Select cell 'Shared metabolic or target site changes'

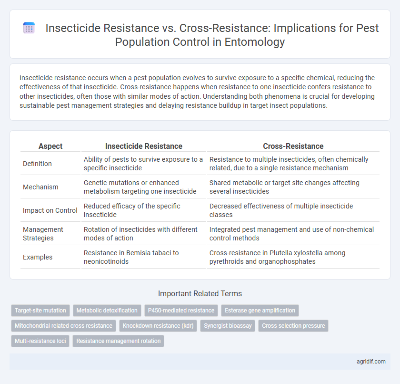pos(293,187)
